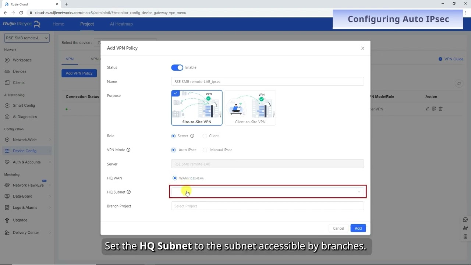Switch to the Project top menu
The image size is (471, 265).
point(87,24)
